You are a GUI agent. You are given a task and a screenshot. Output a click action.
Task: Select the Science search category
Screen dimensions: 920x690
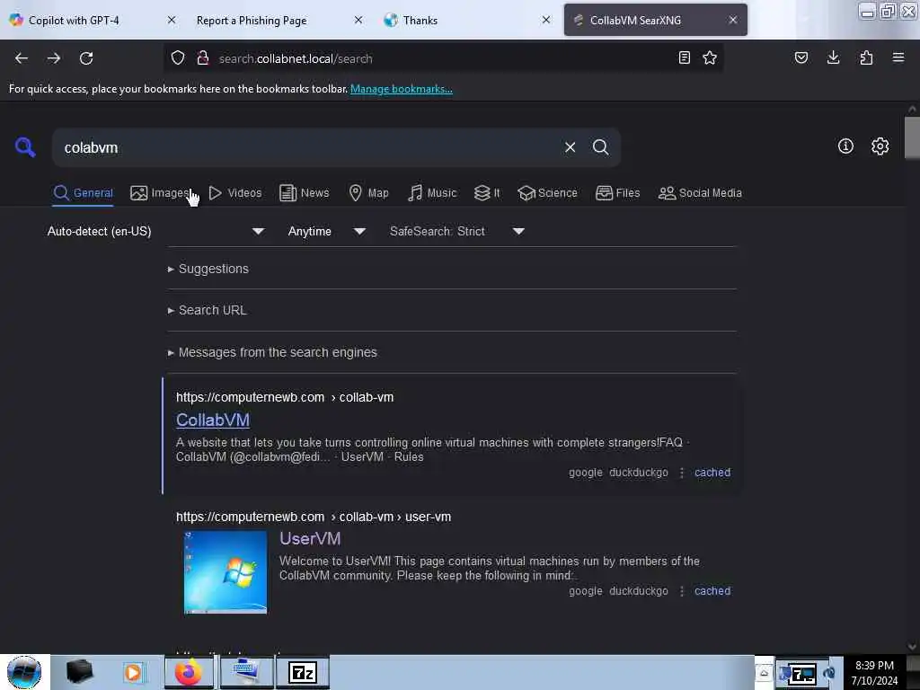(x=547, y=193)
